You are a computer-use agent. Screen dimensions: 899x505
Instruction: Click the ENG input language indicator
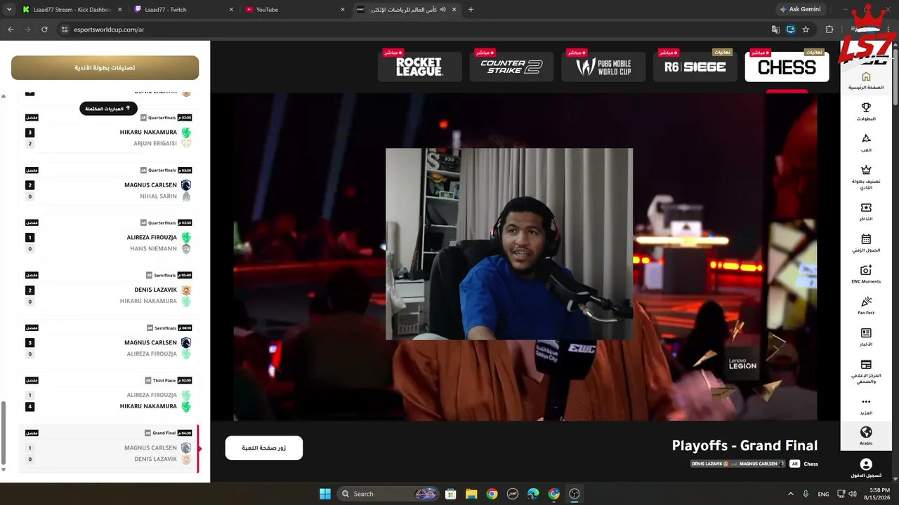823,494
